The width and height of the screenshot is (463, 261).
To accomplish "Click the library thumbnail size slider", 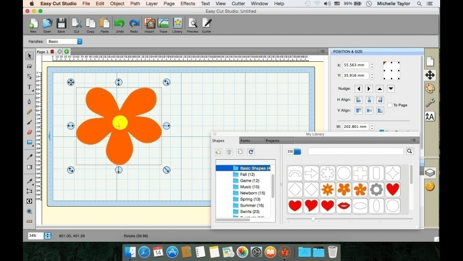I will (x=313, y=219).
